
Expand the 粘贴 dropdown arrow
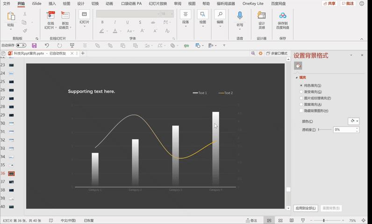coord(11,29)
